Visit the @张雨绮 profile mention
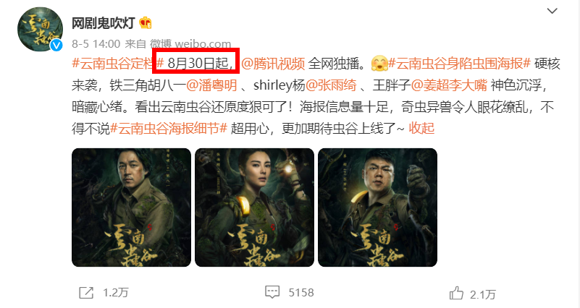The width and height of the screenshot is (580, 308). coord(331,85)
